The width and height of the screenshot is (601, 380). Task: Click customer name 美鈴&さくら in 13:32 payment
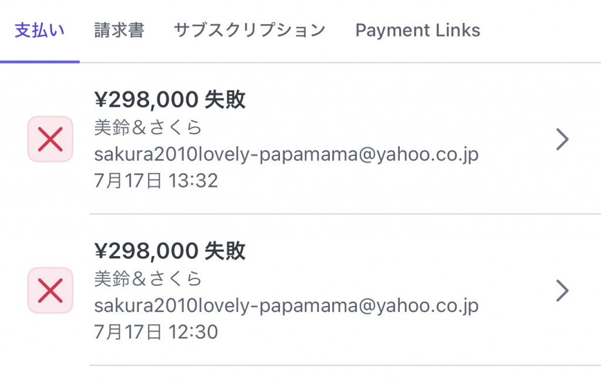coord(148,127)
